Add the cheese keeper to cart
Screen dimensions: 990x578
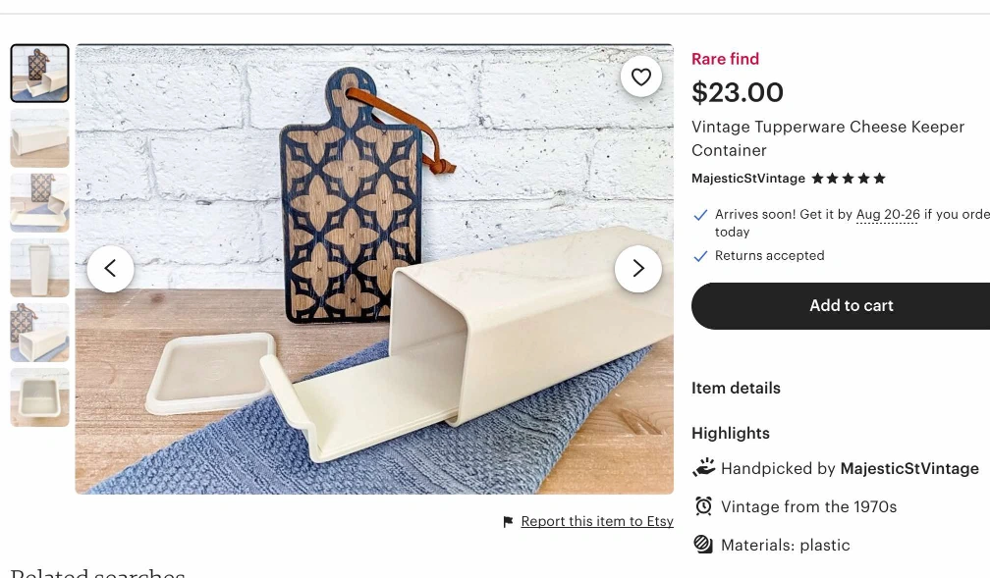click(x=851, y=306)
